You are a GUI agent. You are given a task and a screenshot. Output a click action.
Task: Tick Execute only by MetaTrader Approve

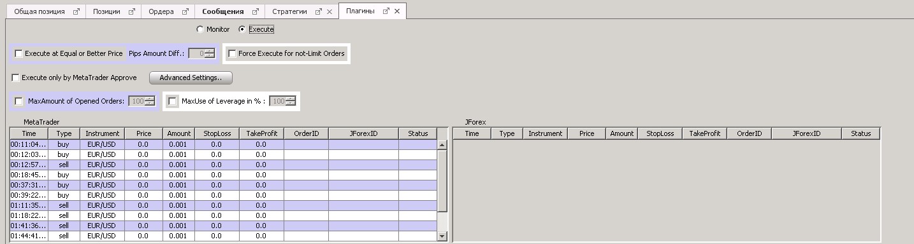pos(16,78)
